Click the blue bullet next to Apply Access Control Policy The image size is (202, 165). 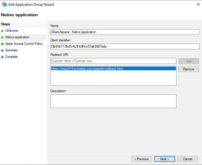coord(2,44)
